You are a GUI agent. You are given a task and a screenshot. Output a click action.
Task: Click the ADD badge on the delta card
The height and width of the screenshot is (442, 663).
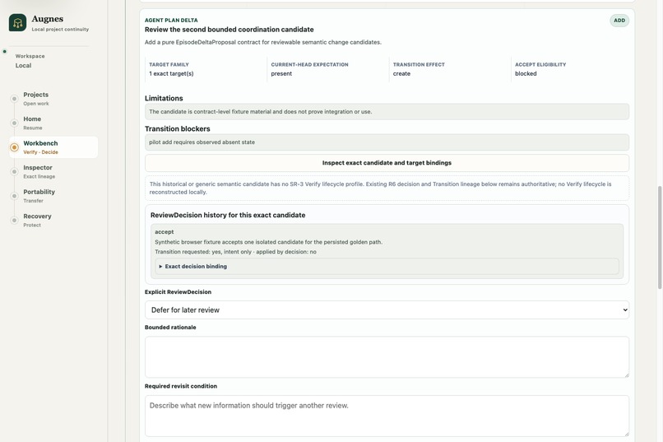[619, 21]
